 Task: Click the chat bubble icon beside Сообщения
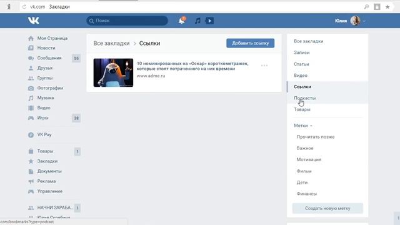(31, 58)
